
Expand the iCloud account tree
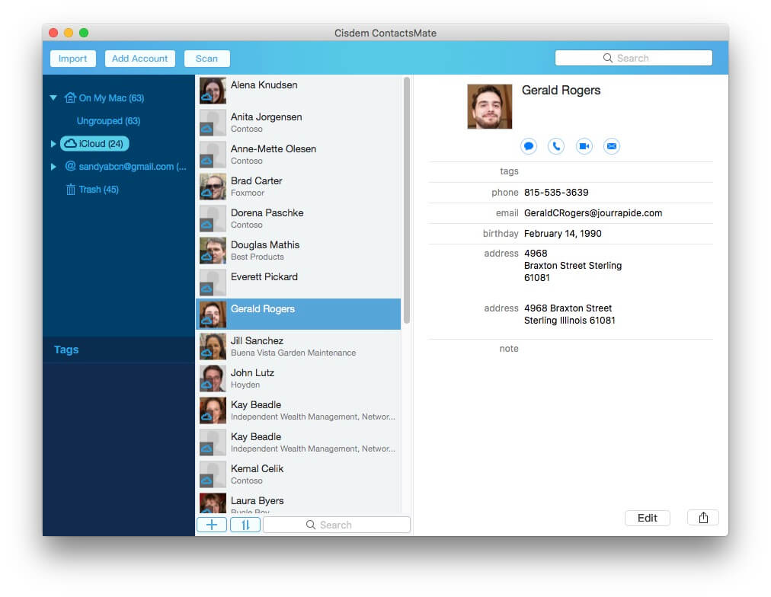[53, 143]
